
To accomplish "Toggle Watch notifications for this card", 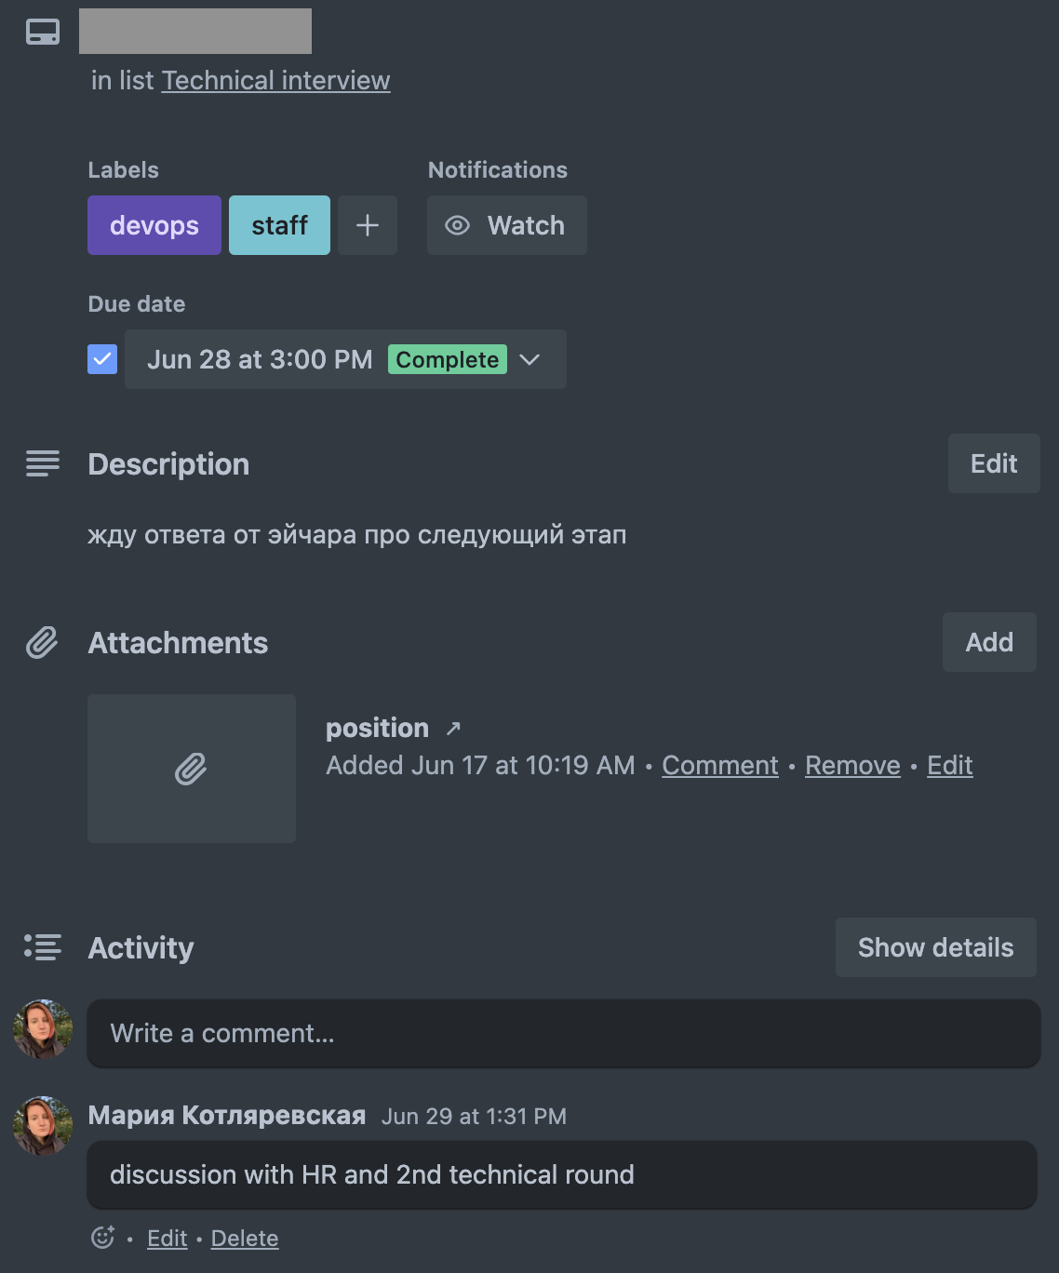I will coord(506,225).
